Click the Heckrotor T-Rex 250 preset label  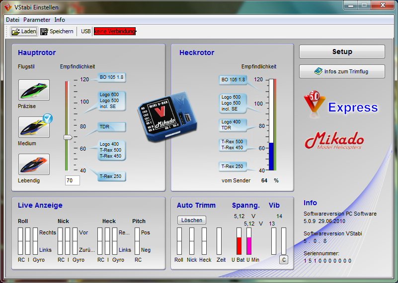tap(233, 167)
